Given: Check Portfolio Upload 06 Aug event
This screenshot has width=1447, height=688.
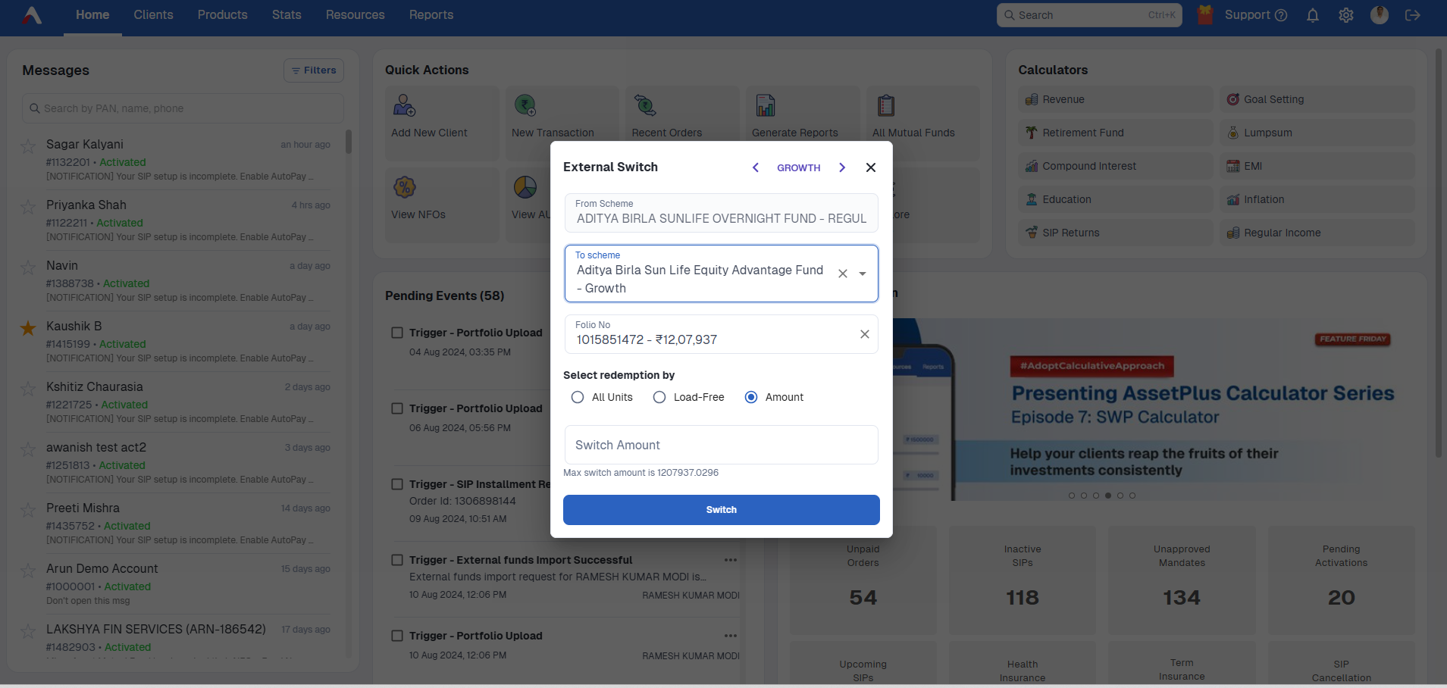Looking at the screenshot, I should [x=397, y=408].
